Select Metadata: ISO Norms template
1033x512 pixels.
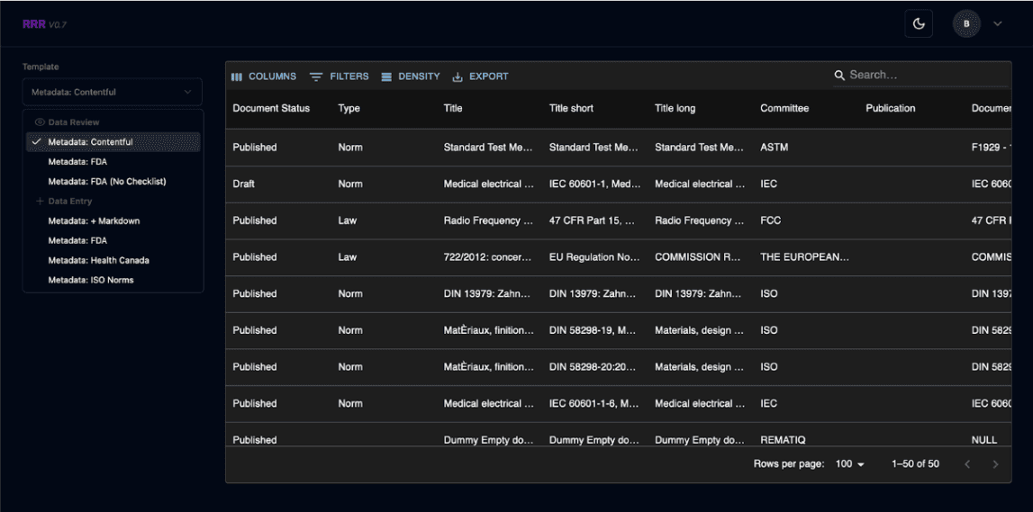tap(113, 281)
